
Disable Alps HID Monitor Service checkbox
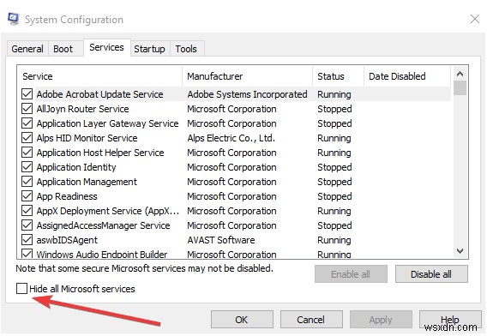click(27, 138)
